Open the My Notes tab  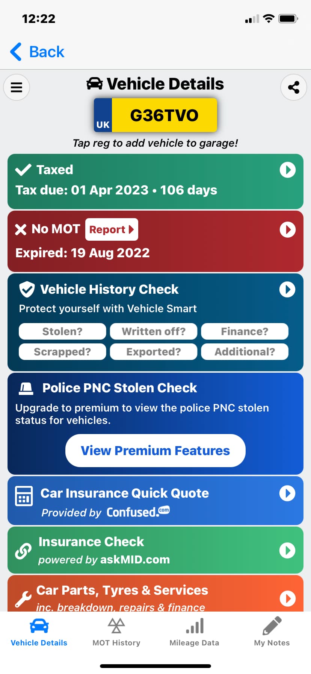(x=272, y=632)
